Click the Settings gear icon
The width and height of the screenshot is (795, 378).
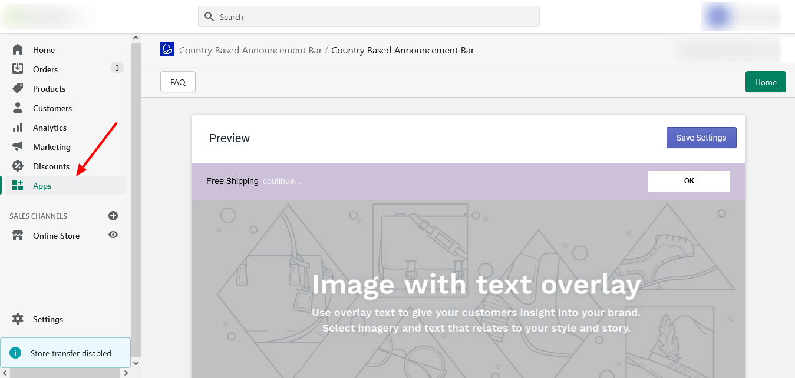point(18,319)
